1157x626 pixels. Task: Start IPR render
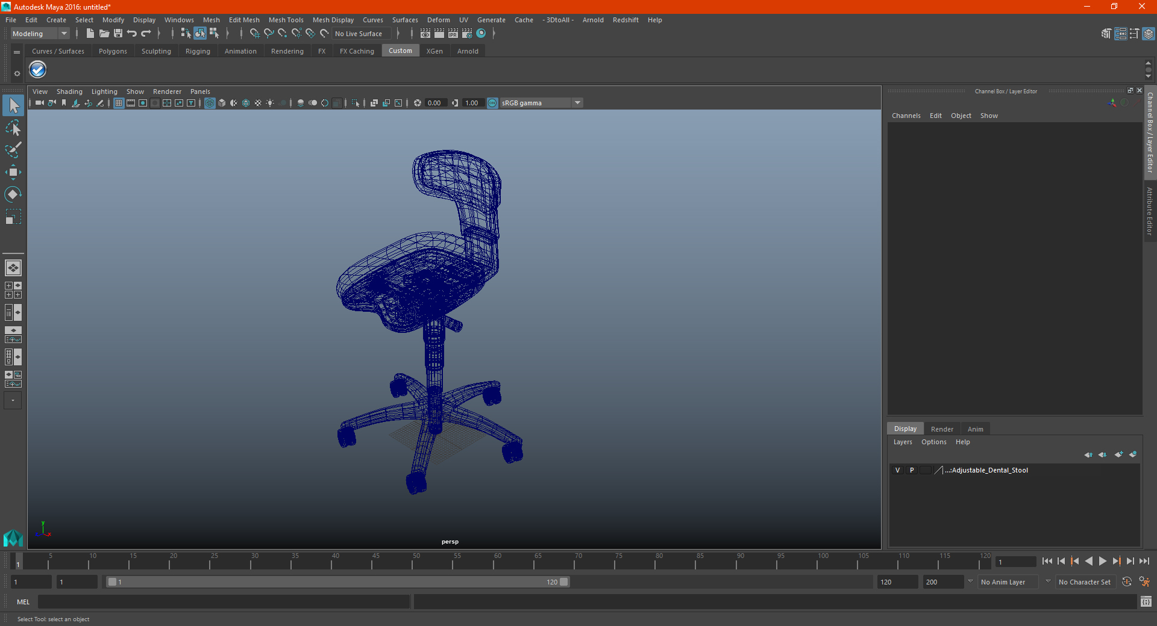point(453,34)
